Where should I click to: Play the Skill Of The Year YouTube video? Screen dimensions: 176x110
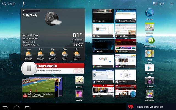click(x=38, y=89)
